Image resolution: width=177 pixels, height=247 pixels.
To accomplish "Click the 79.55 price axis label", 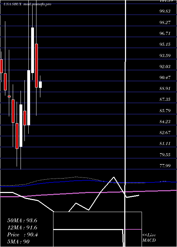I will 165,155.
